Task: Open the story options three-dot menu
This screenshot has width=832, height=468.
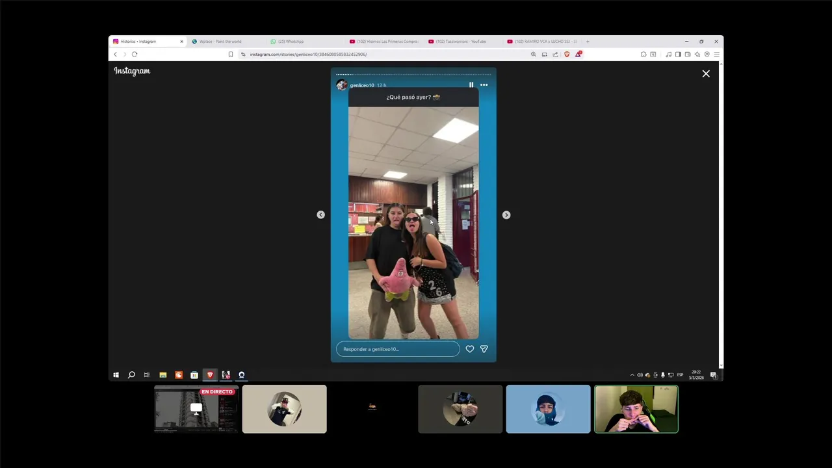Action: click(484, 84)
